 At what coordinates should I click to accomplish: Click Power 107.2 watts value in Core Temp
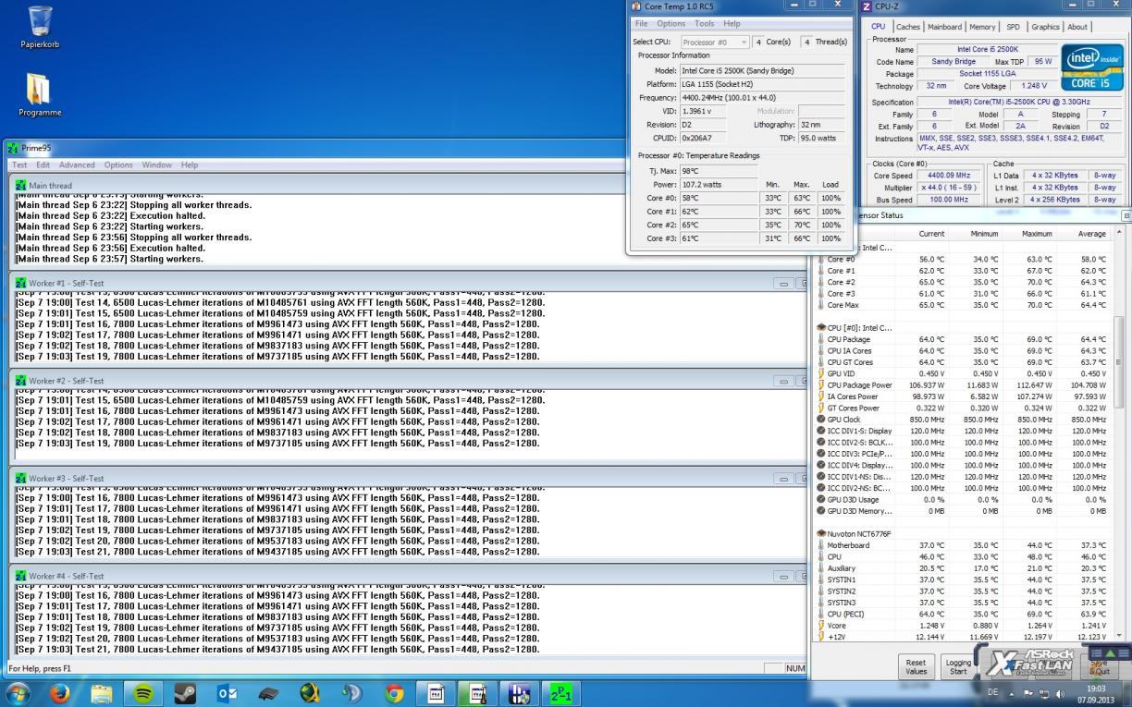[x=719, y=184]
